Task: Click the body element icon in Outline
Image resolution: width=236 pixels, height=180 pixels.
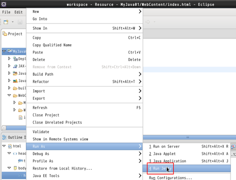Action: tap(15, 168)
